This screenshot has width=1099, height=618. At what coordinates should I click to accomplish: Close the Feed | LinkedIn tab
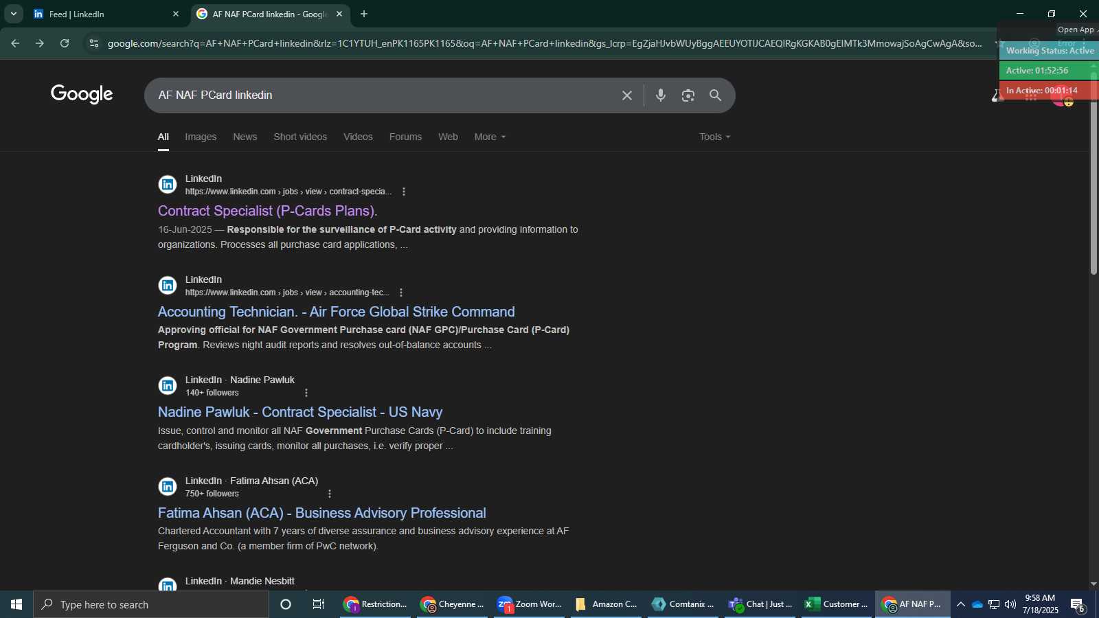click(176, 14)
